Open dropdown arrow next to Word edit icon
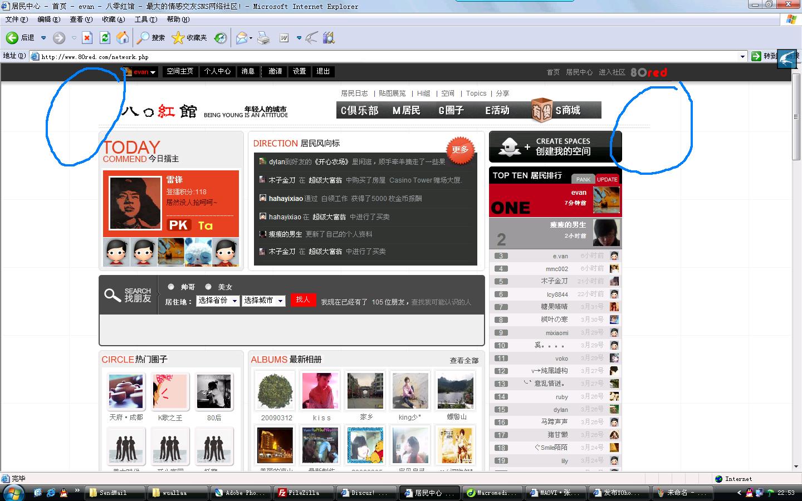This screenshot has height=501, width=802. (x=299, y=38)
